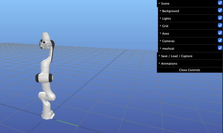The width and height of the screenshot is (223, 133).
Task: Open the Save / Load / Capture section
Action: pos(177,56)
